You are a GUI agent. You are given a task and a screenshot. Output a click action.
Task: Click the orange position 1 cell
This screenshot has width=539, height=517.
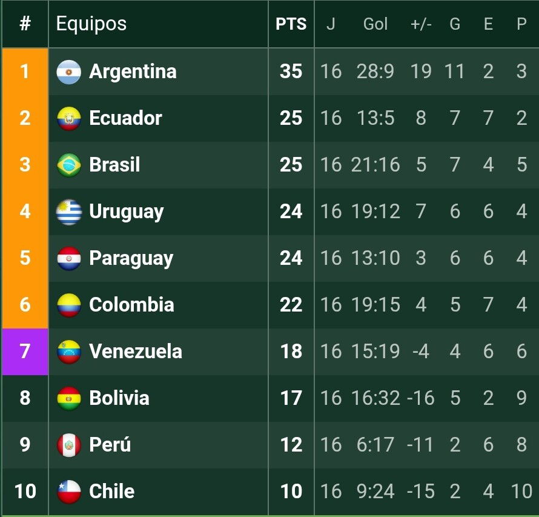25,72
